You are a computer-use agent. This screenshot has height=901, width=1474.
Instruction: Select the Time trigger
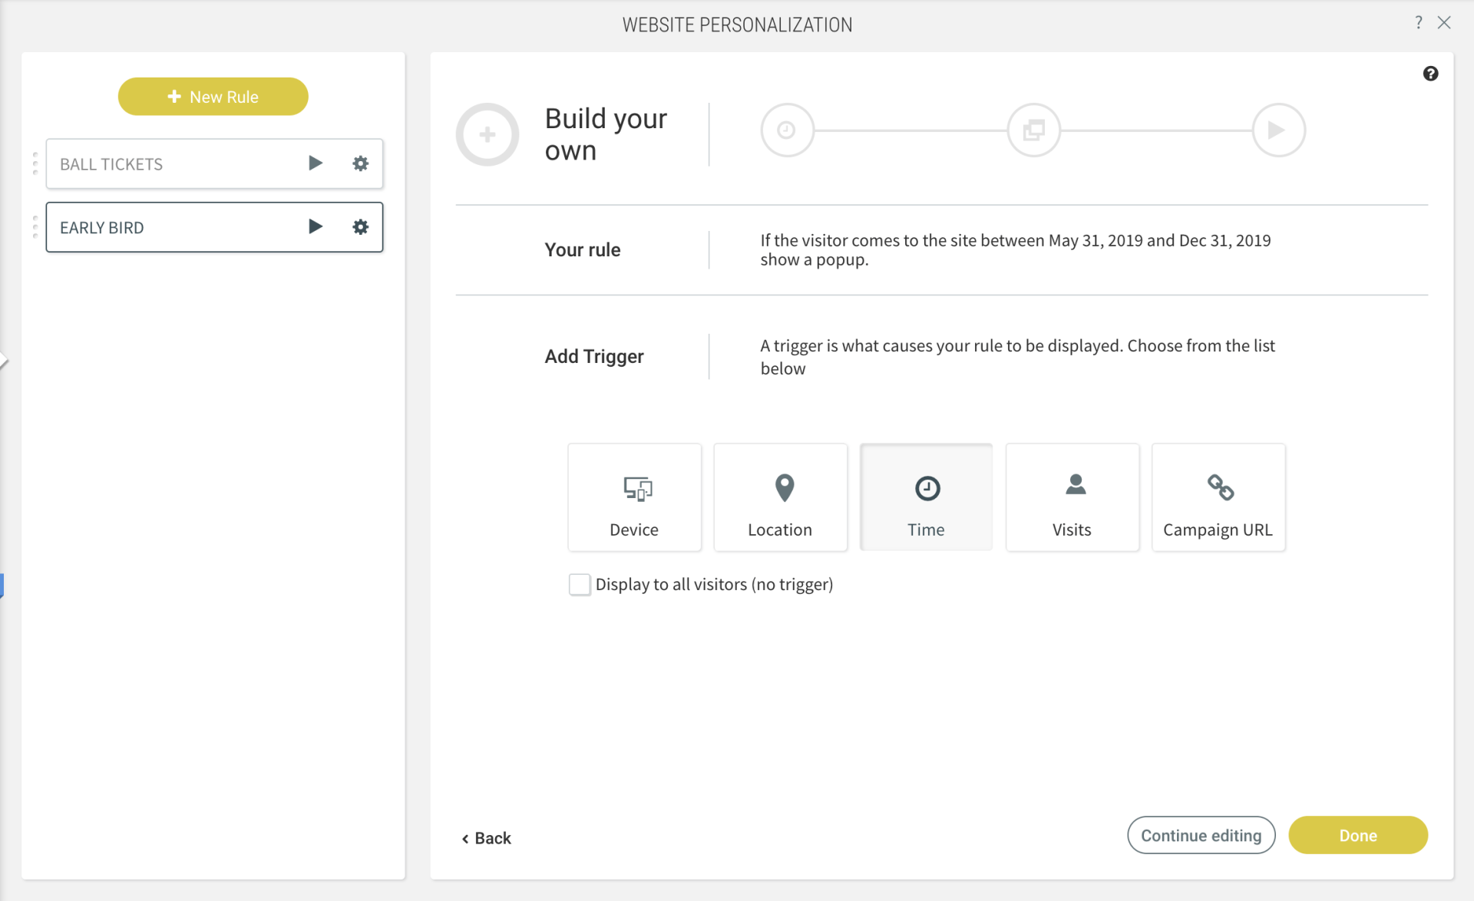coord(926,497)
